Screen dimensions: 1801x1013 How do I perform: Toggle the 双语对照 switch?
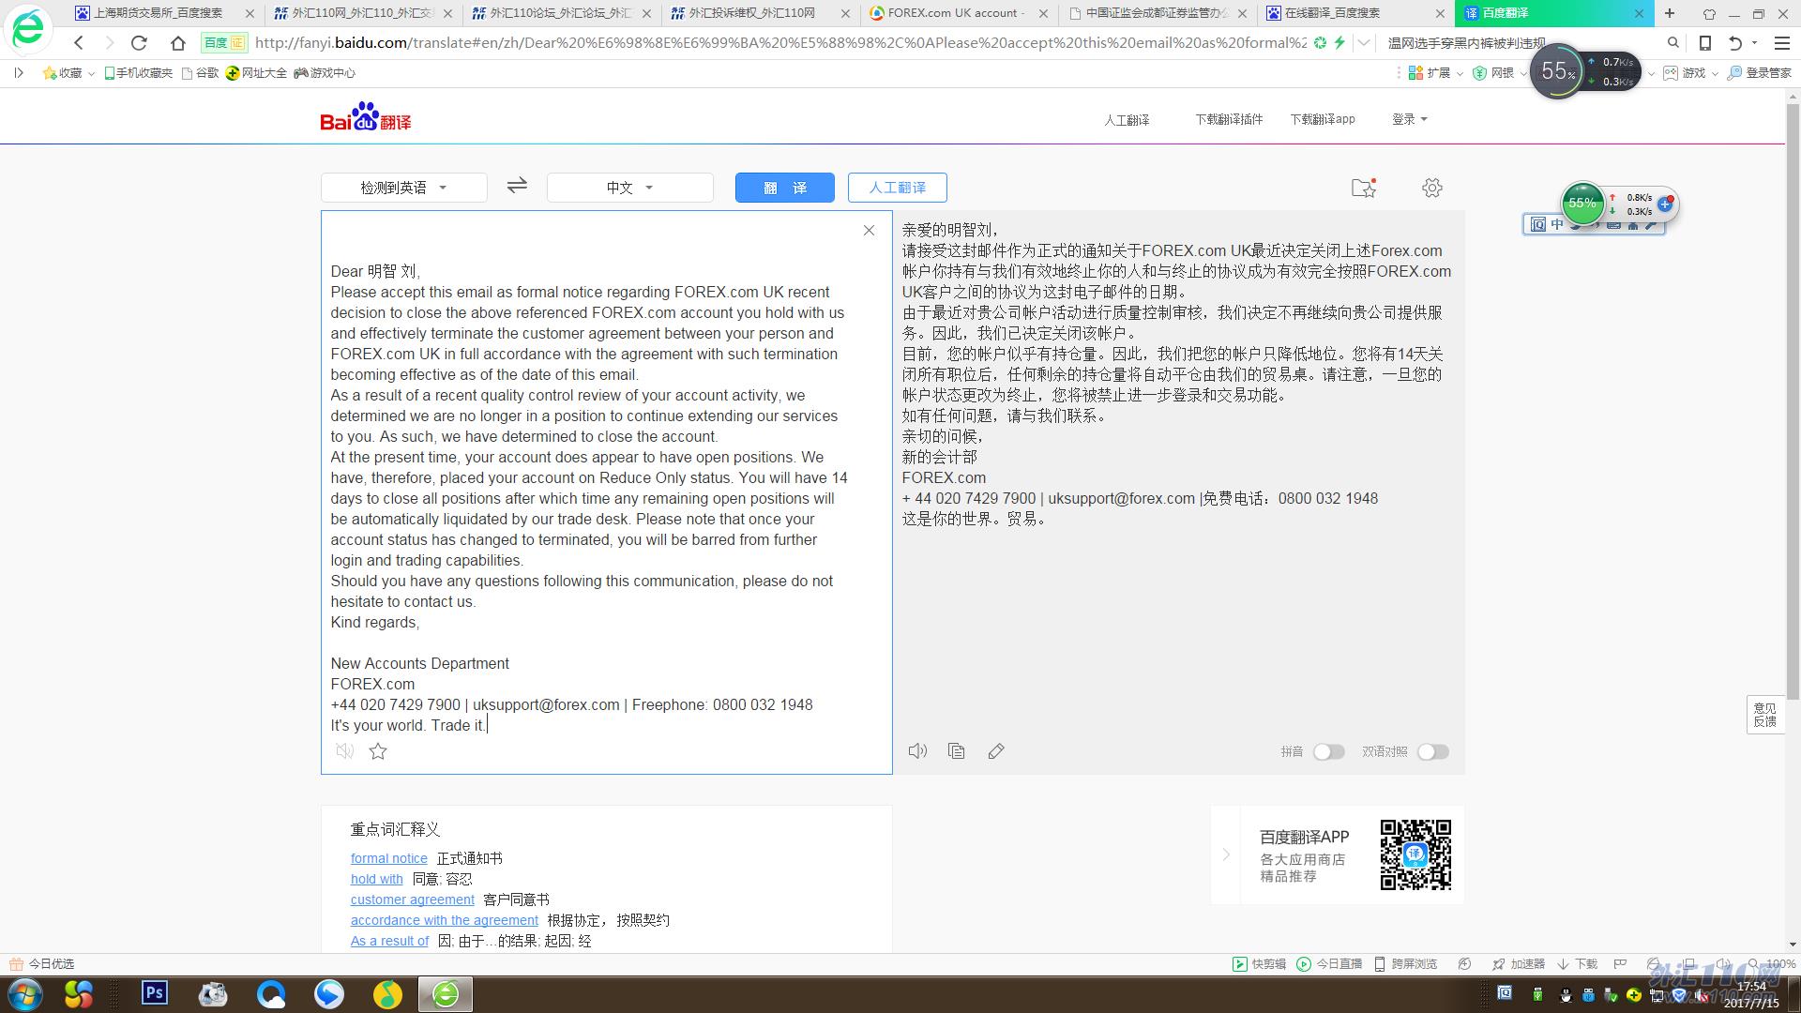(x=1433, y=751)
